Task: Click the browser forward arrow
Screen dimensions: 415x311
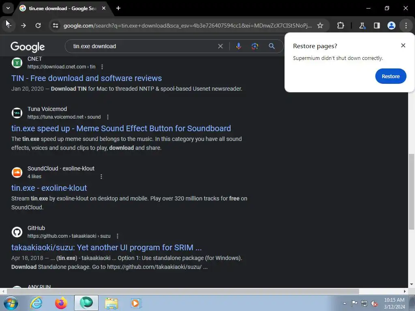Action: (x=23, y=26)
